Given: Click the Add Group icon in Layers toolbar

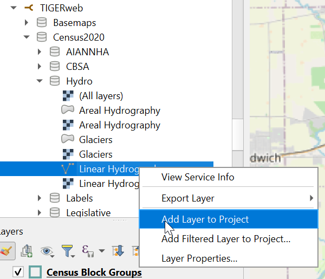Looking at the screenshot, I should point(26,251).
